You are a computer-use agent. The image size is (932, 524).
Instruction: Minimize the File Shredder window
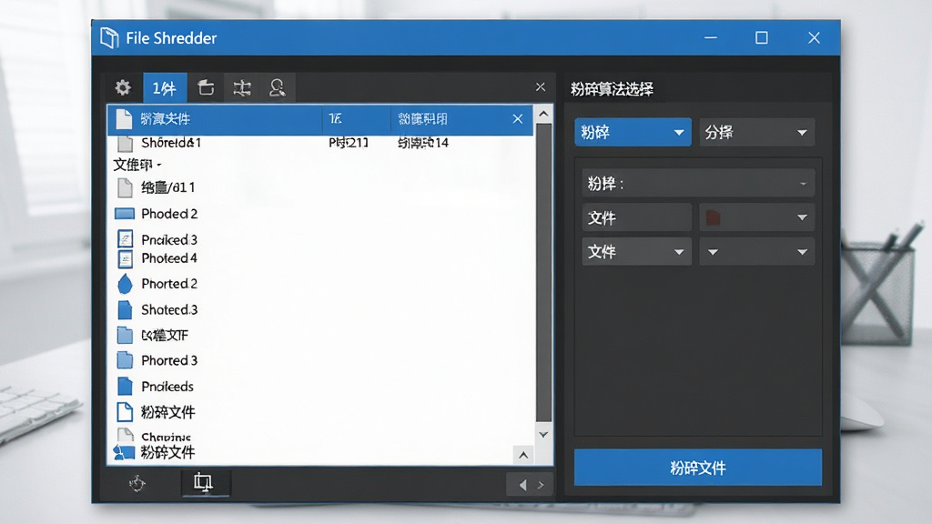click(x=710, y=37)
